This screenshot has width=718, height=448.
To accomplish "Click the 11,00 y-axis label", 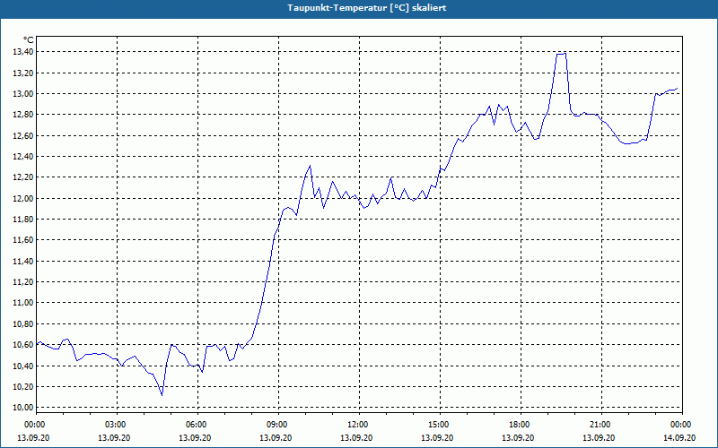I will click(x=22, y=303).
